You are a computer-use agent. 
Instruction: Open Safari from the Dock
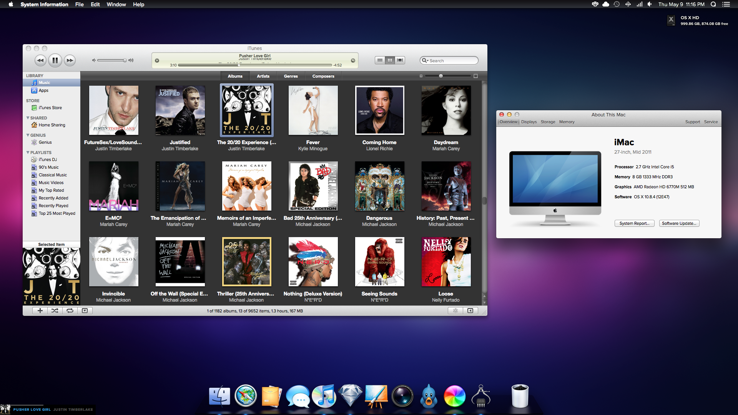246,396
